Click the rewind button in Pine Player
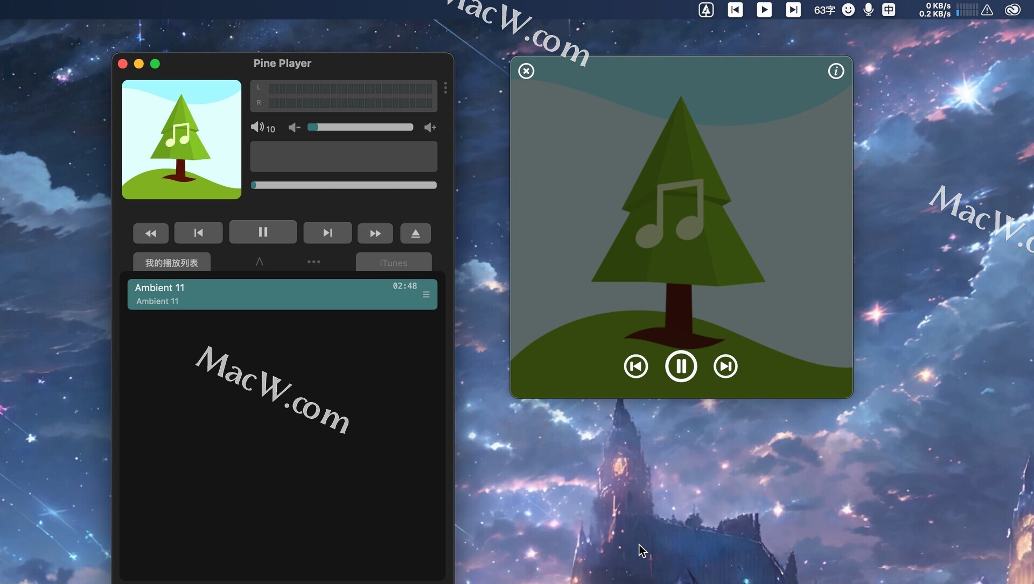Viewport: 1034px width, 584px height. [x=151, y=233]
